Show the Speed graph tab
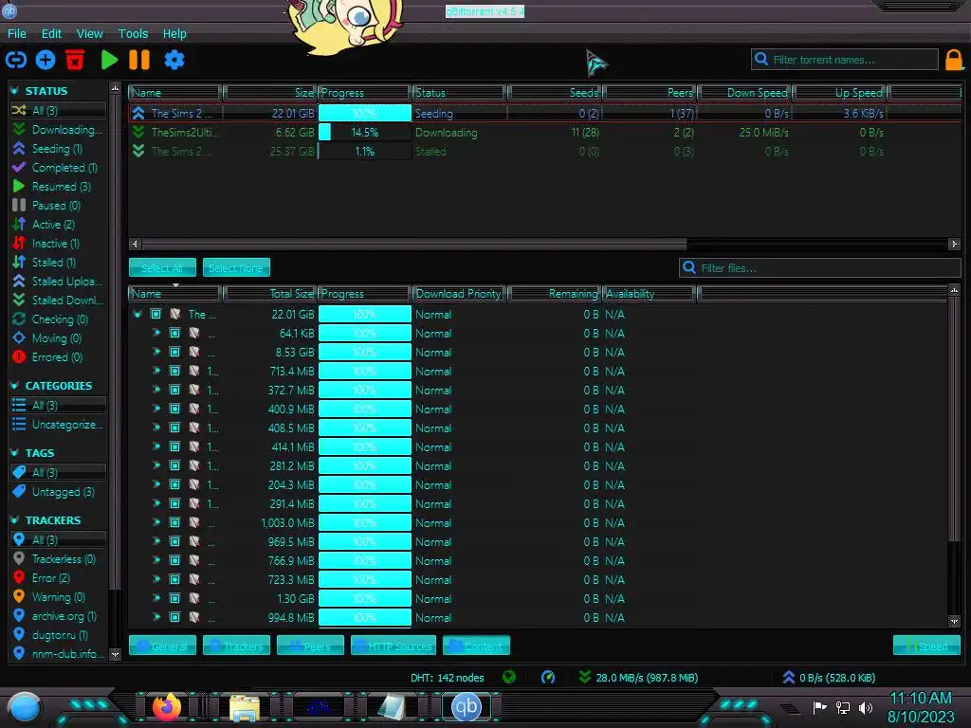 tap(926, 646)
